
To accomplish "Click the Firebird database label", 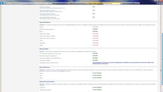I will [x=41, y=27].
